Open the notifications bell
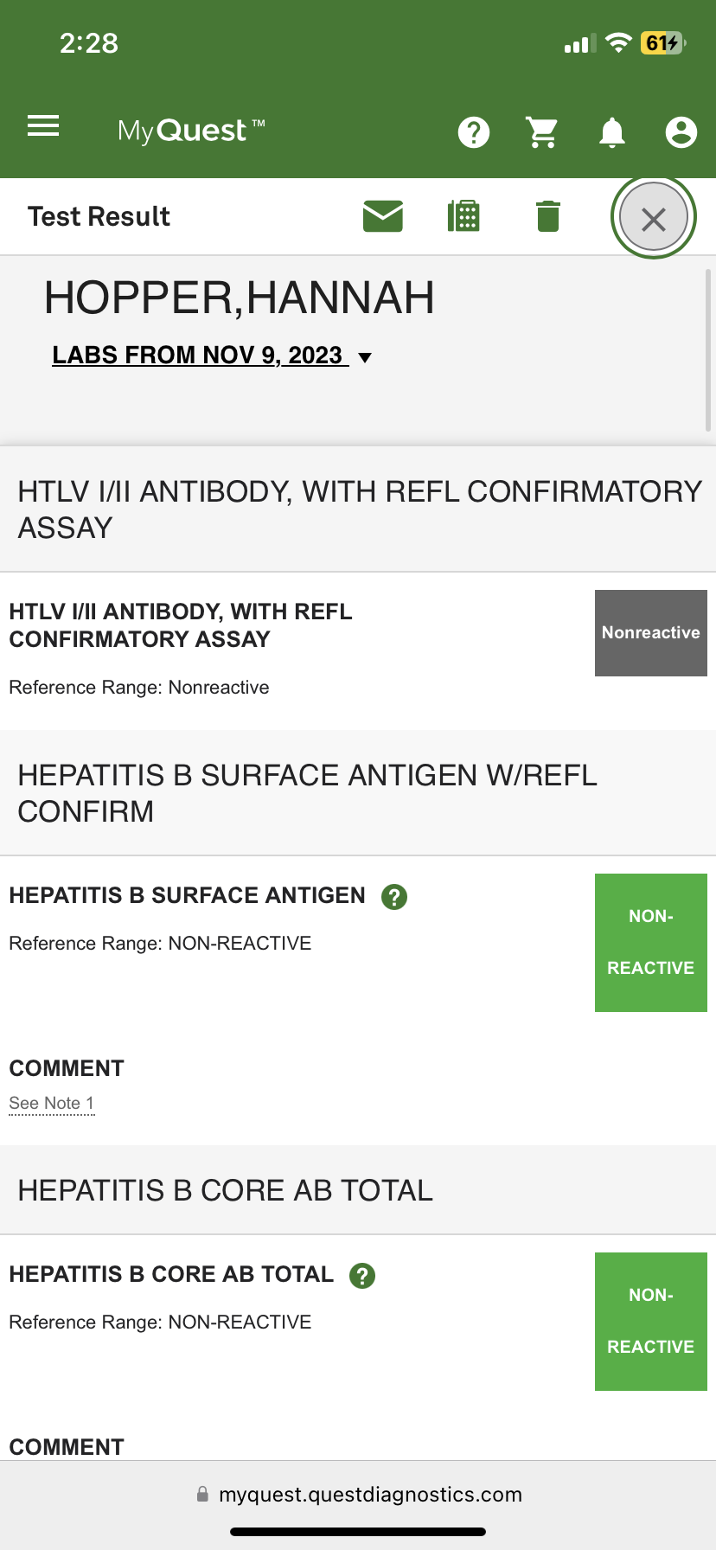 [612, 132]
